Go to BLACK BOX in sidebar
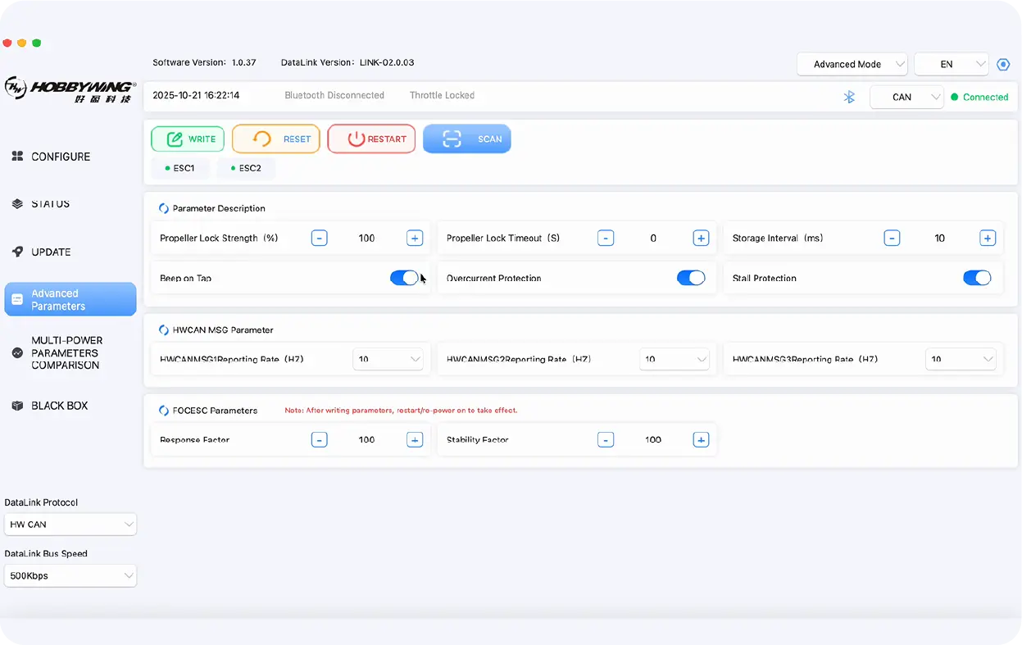Screen dimensions: 1022x645 59,406
